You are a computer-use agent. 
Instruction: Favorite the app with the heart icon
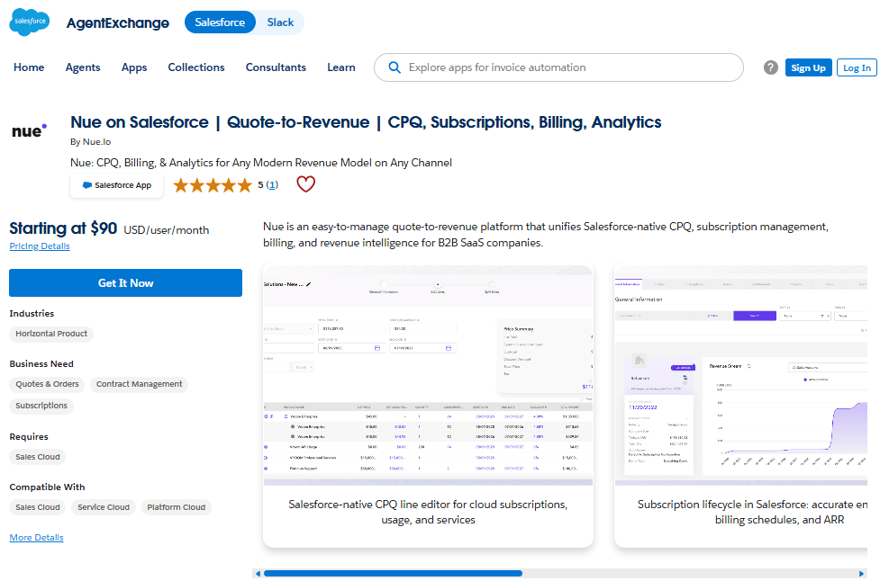306,183
